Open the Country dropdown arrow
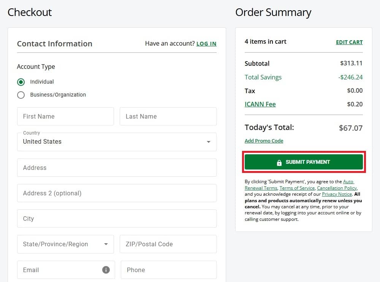The height and width of the screenshot is (282, 380). (208, 141)
